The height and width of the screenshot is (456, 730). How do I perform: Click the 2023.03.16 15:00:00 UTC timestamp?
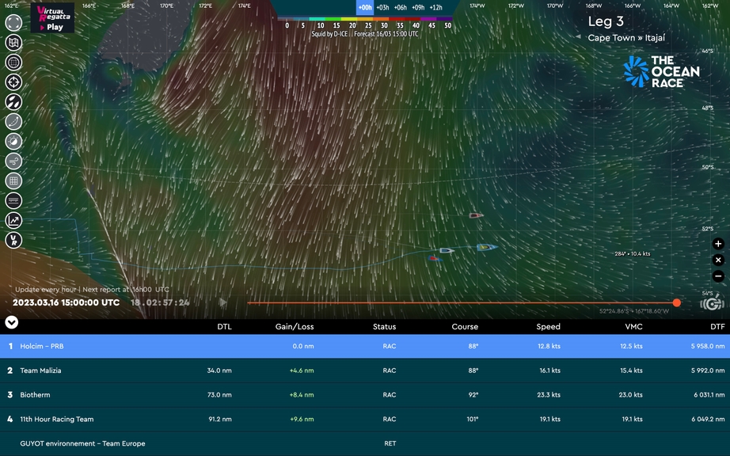(x=66, y=302)
